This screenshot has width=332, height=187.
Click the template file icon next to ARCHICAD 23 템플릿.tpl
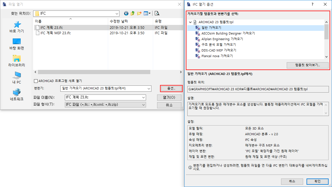[x=195, y=22]
